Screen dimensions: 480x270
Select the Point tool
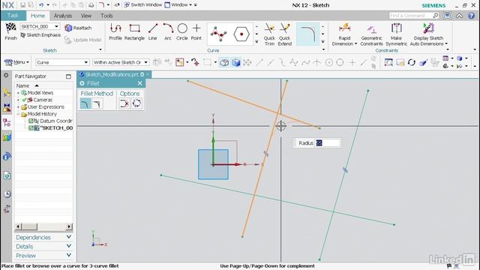196,31
